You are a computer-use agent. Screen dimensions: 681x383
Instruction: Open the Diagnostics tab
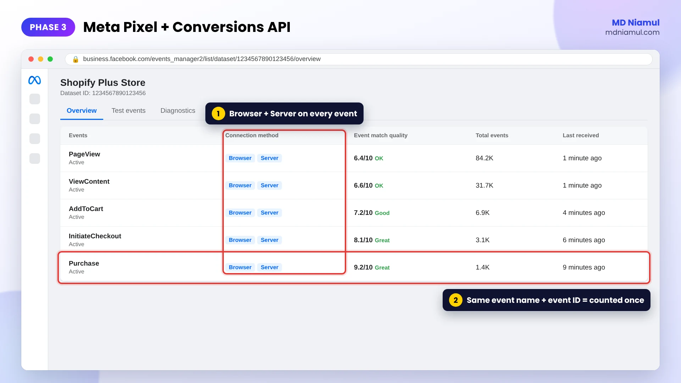178,111
